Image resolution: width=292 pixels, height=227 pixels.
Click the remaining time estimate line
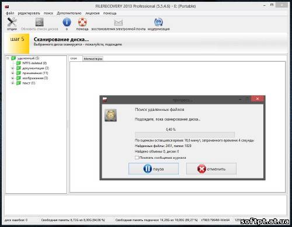194,140
